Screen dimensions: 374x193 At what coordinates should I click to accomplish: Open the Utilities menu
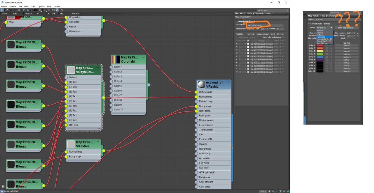point(57,6)
